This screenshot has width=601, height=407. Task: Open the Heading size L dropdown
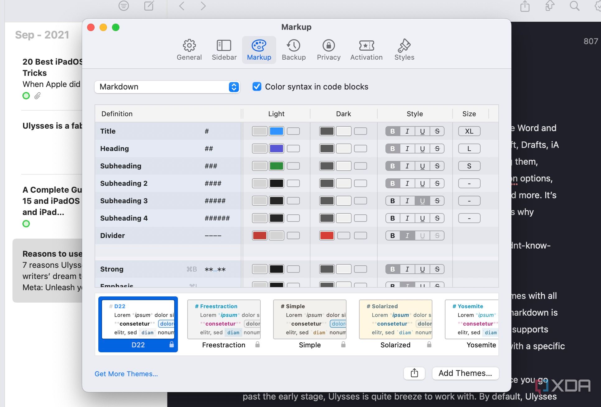[x=469, y=149]
